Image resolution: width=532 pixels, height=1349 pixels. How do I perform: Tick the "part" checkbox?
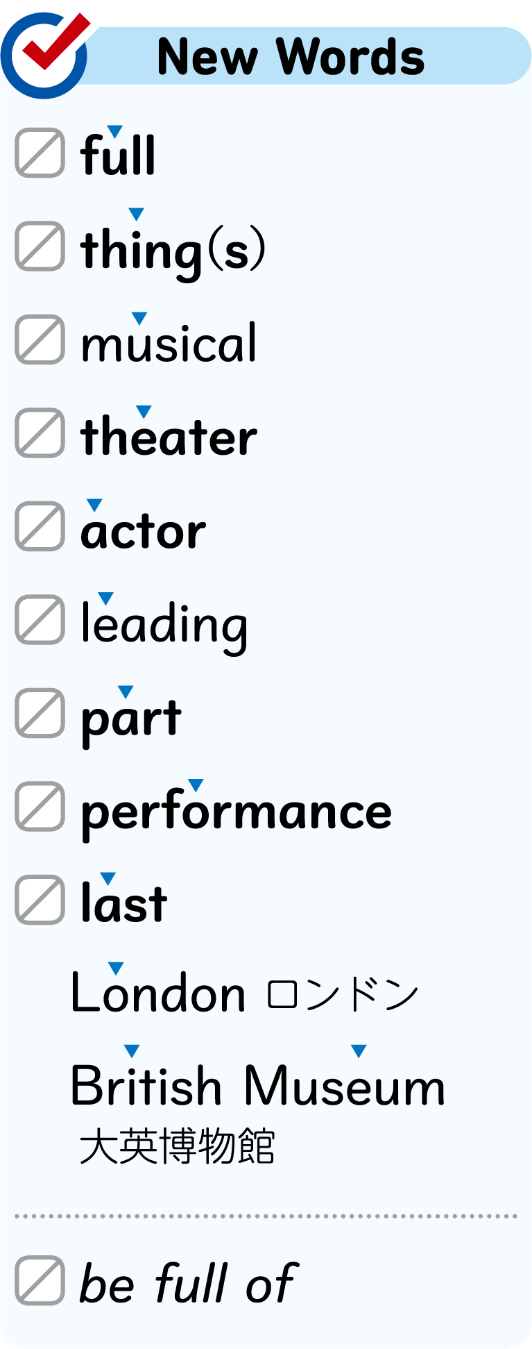point(40,714)
